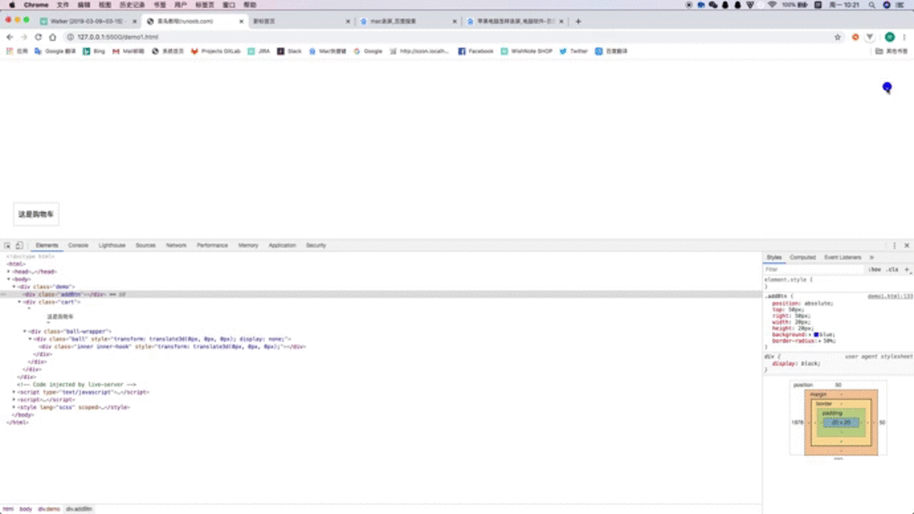Open DevTools three-dot customize menu

[894, 245]
